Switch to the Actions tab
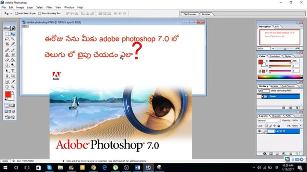Viewport: 307px width, 172px height. click(x=274, y=86)
